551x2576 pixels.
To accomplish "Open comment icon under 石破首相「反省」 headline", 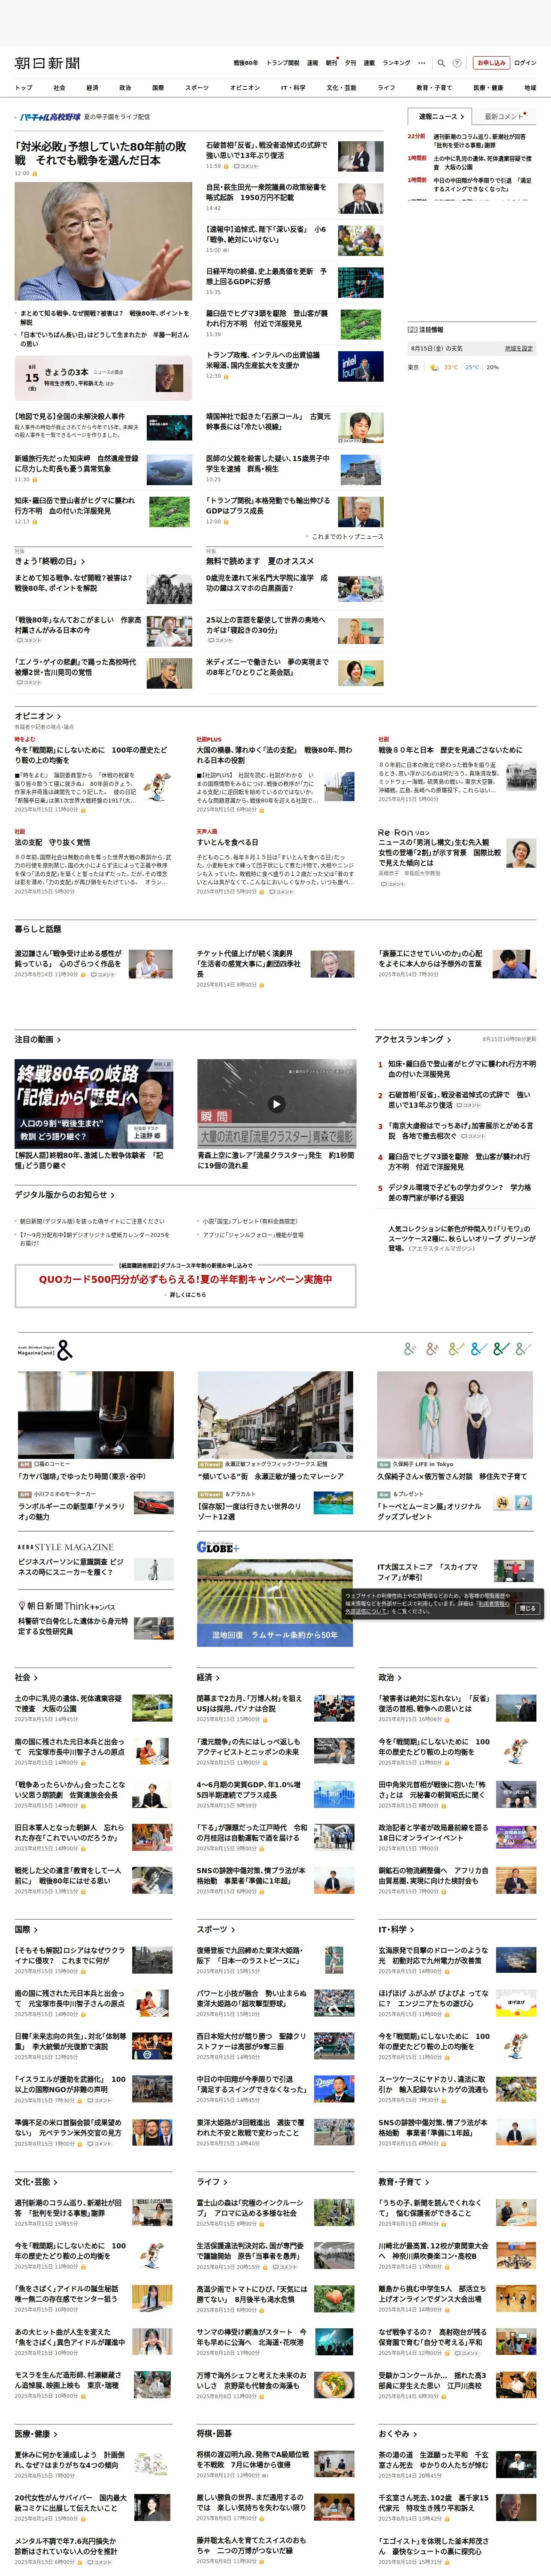I will pyautogui.click(x=245, y=166).
